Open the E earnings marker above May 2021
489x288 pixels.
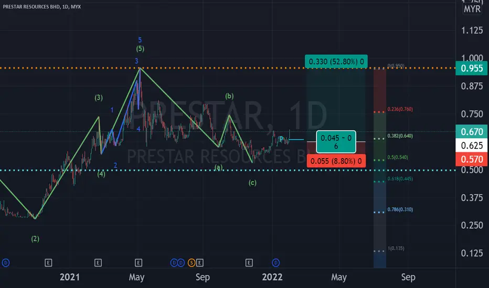(139, 263)
